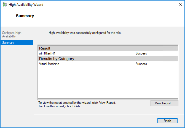Select the win10testH1 result row
Image resolution: width=185 pixels, height=128 pixels.
108,53
